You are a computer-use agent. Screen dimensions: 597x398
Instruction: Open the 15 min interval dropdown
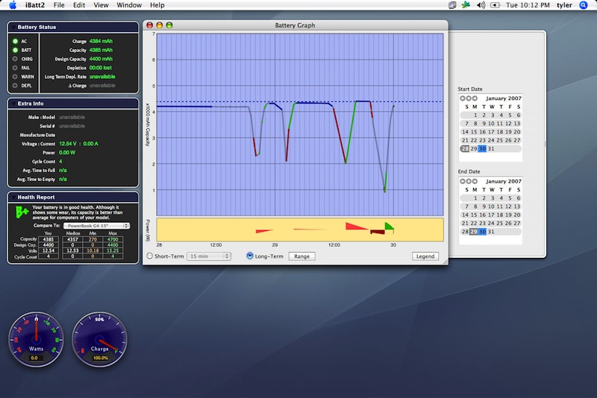(208, 256)
